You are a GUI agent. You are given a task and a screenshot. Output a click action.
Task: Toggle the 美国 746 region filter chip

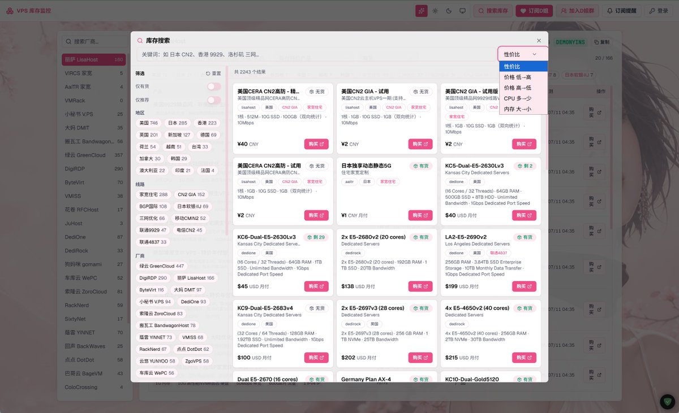pos(149,123)
